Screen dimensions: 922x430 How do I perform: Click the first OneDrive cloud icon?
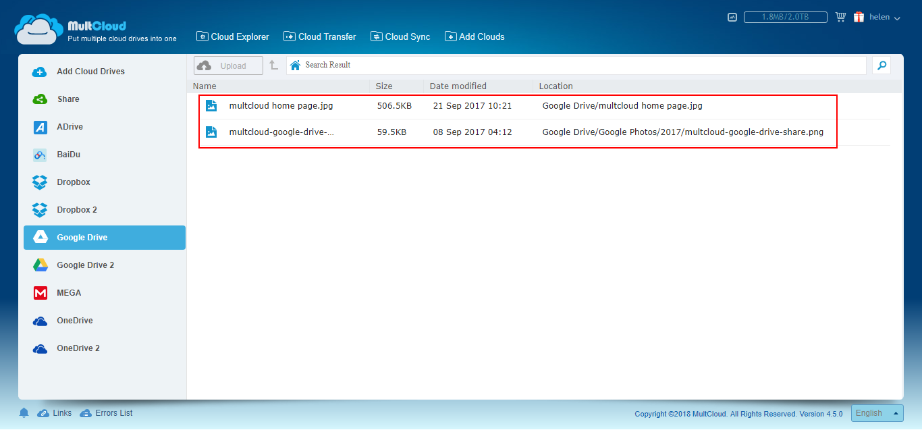coord(40,321)
